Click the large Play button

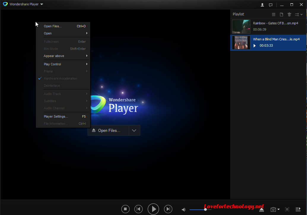(153, 209)
